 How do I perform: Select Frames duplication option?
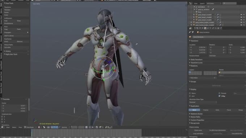coord(206,110)
